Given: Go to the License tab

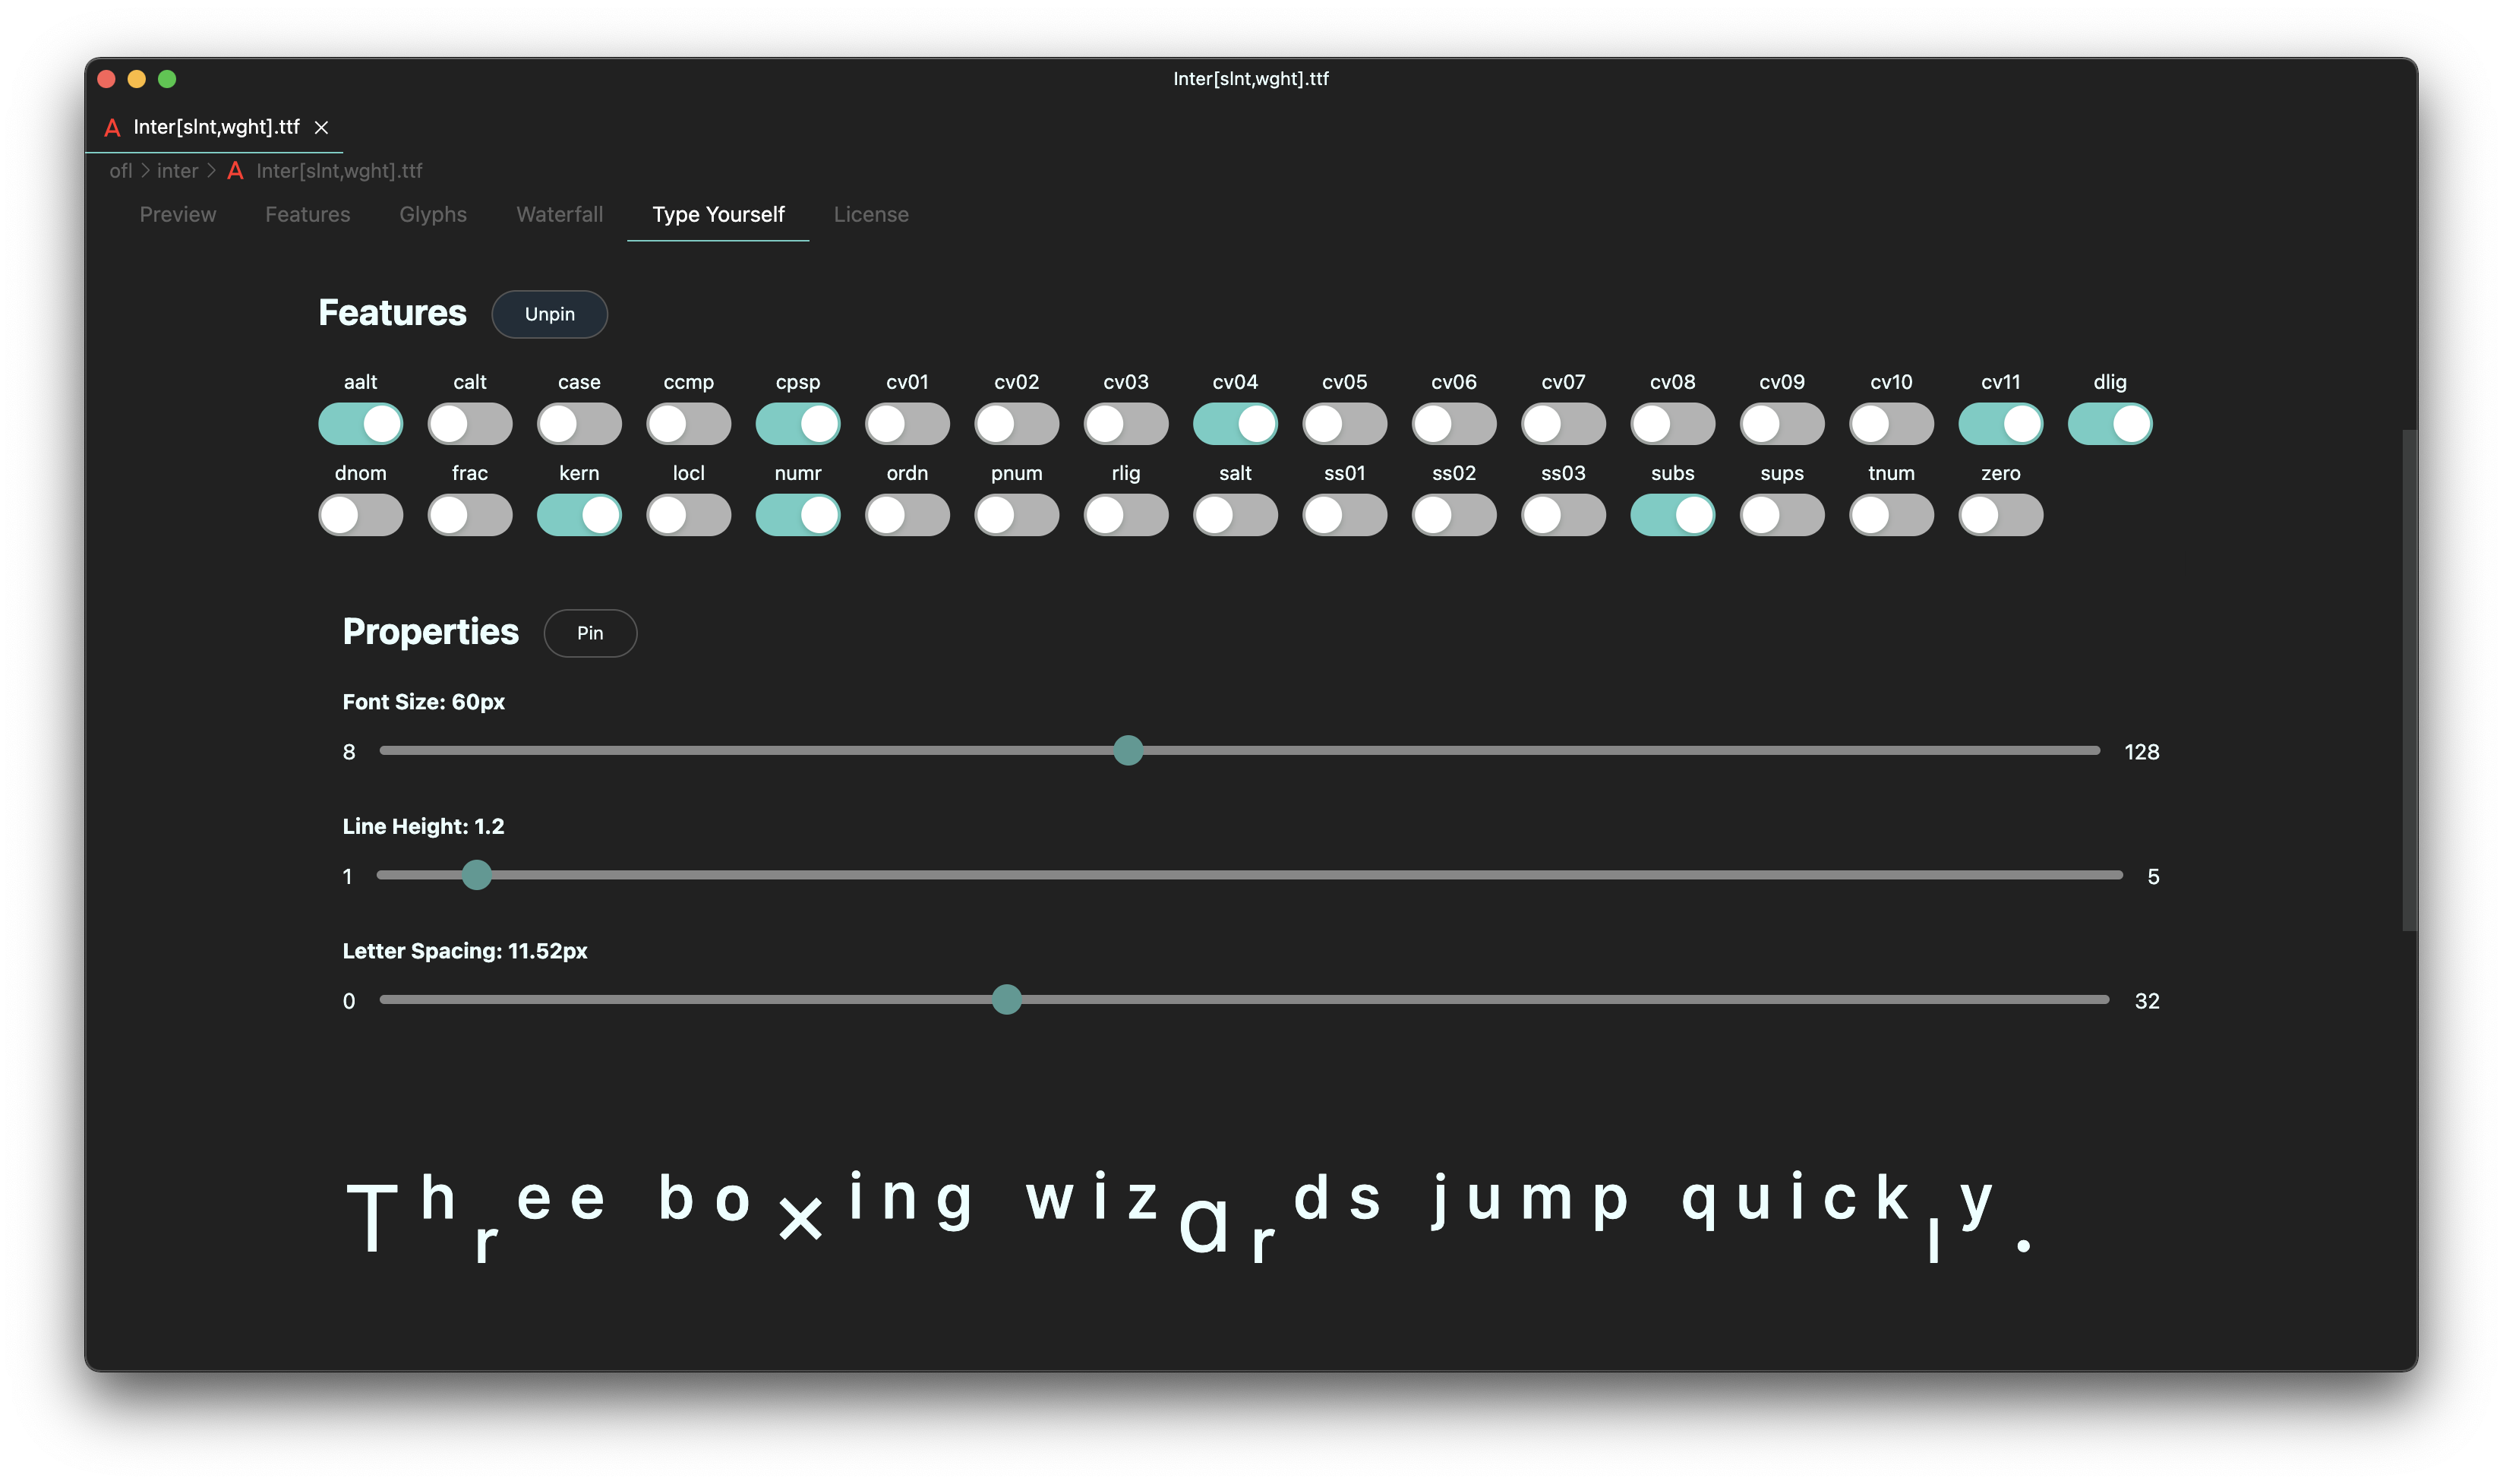Looking at the screenshot, I should click(870, 214).
